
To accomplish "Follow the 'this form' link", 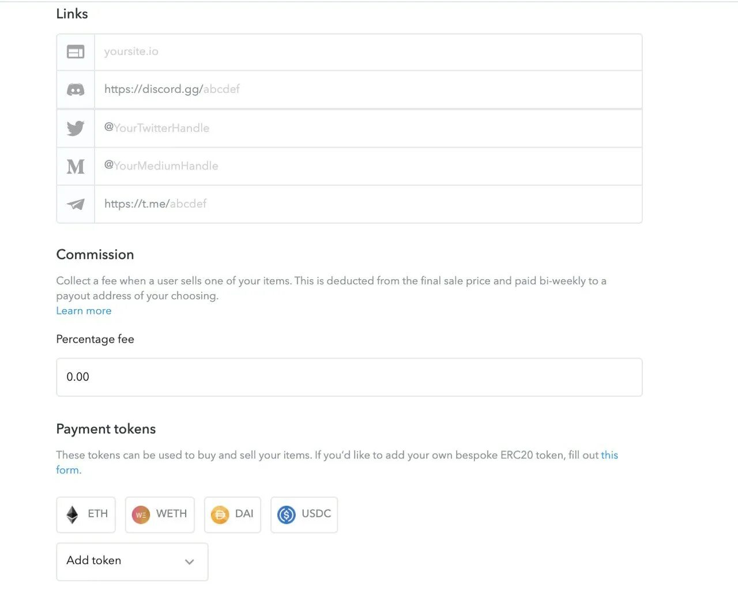I will [609, 455].
